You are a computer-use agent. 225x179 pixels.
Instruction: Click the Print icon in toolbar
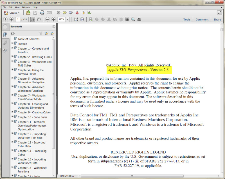coord(42,13)
